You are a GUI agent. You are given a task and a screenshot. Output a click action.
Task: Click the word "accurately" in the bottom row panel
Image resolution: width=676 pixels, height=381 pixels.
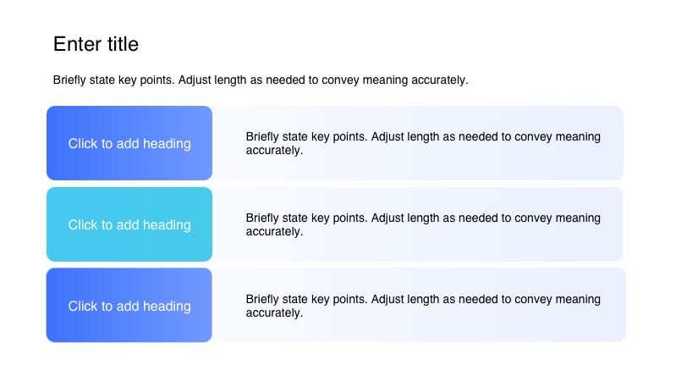click(x=273, y=313)
